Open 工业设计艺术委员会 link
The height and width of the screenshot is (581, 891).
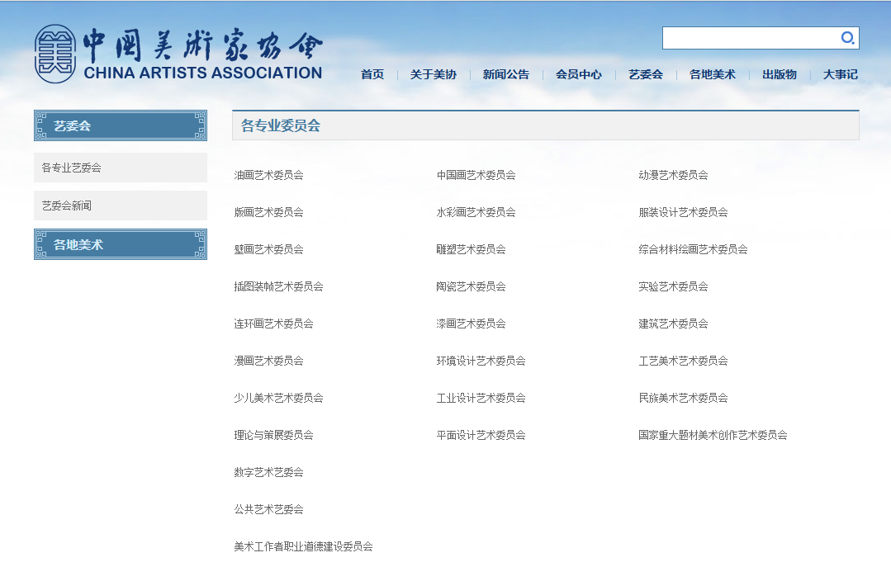point(481,398)
